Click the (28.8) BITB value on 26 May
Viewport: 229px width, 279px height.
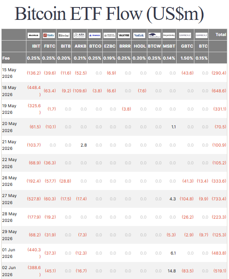[65, 181]
